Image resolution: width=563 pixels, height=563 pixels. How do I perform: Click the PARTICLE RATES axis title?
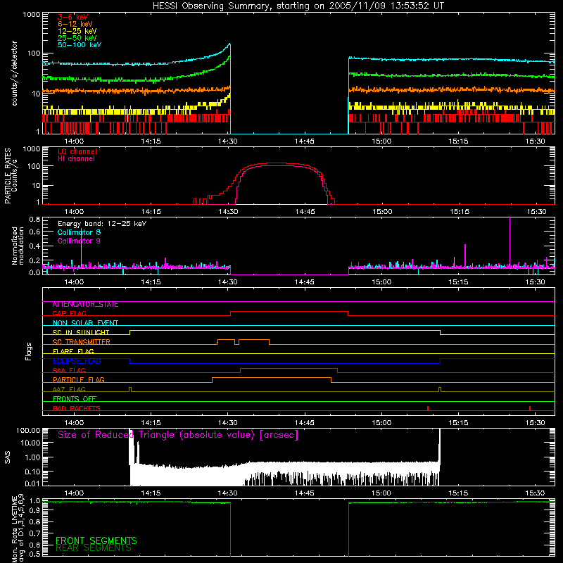click(7, 176)
